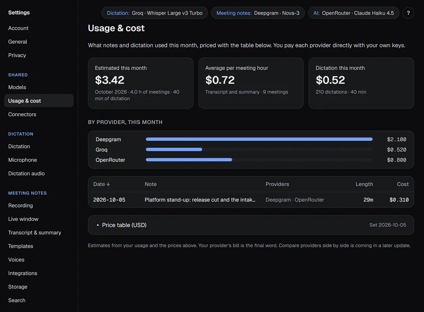Open Live window settings
Viewport: 424px width, 312px height.
[23, 219]
